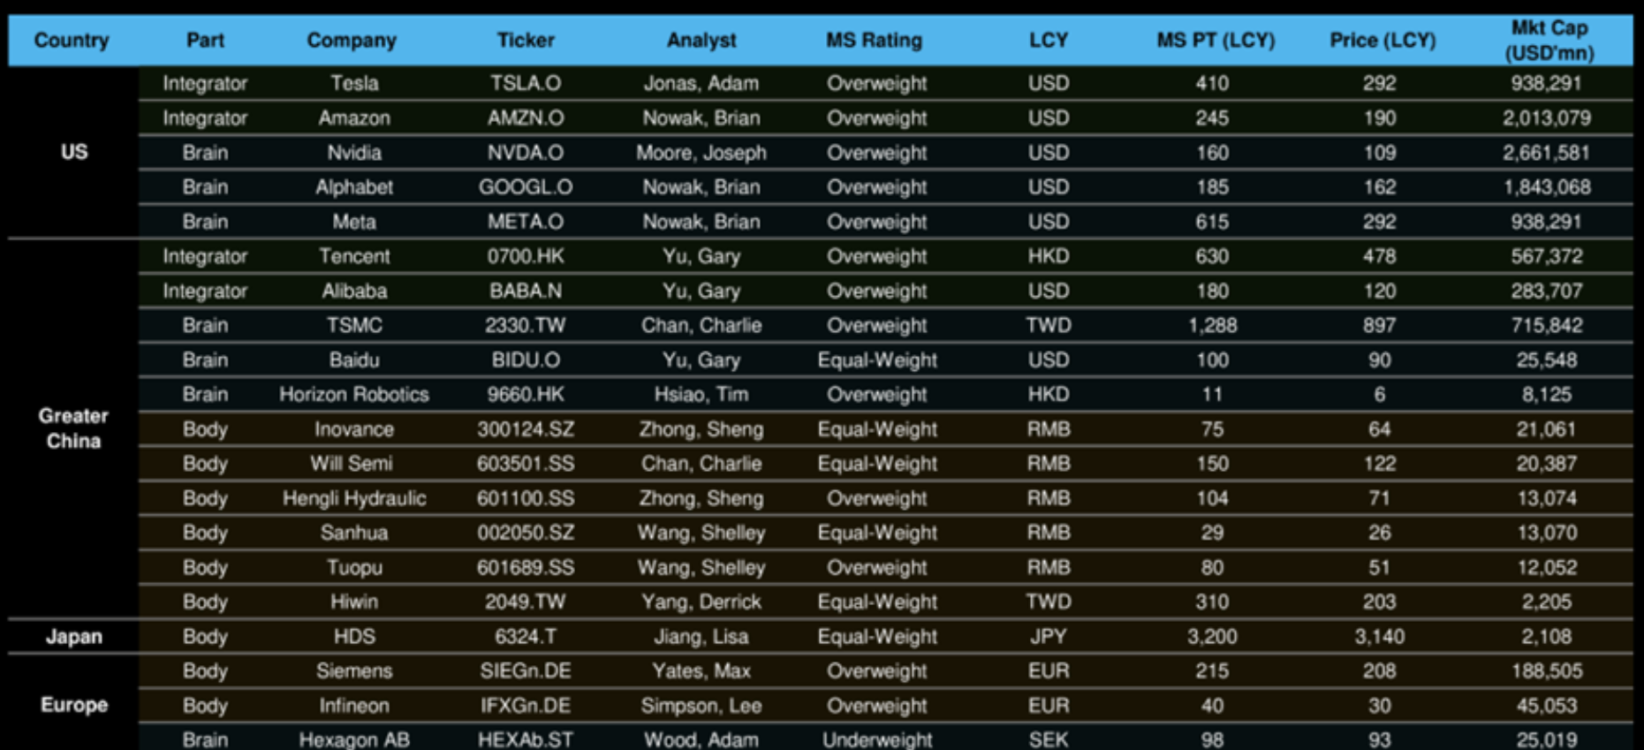
Task: Click analyst Simpson, Lee
Action: click(701, 706)
